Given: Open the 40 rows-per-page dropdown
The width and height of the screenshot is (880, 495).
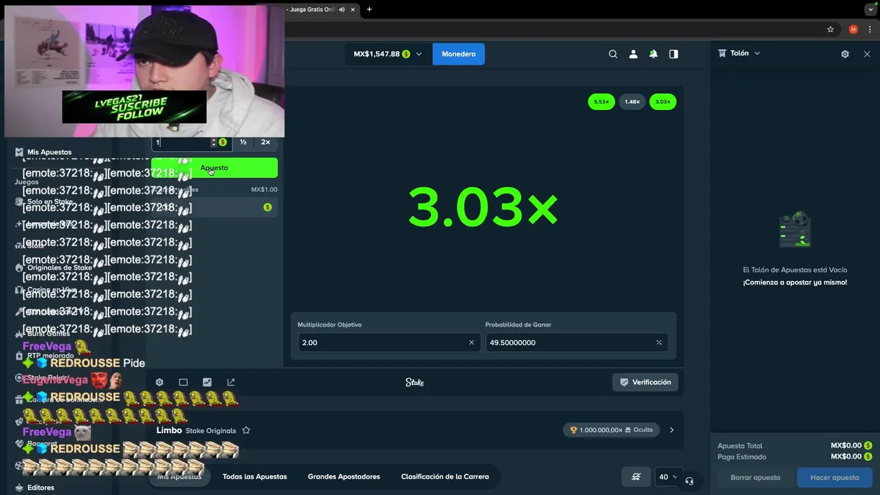Looking at the screenshot, I should click(x=668, y=476).
